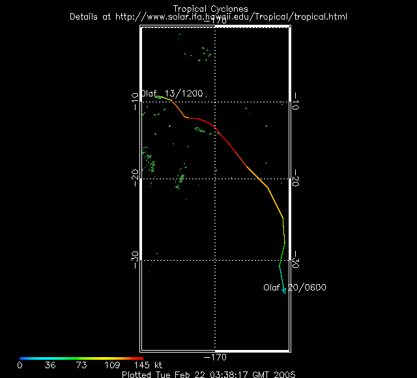
Task: Click the -170 longitude label below the map
Action: [x=214, y=357]
